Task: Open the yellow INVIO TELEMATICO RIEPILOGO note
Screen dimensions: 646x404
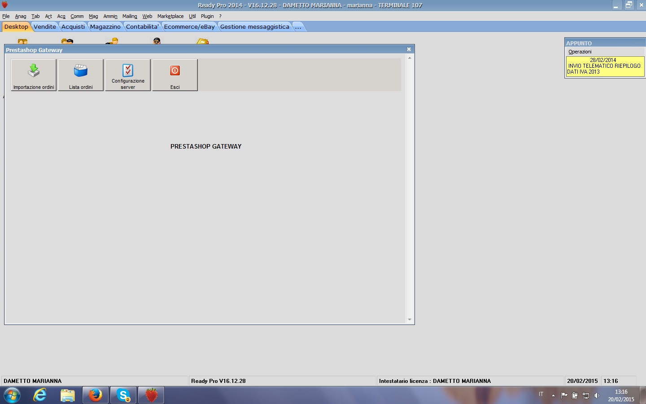Action: (605, 66)
